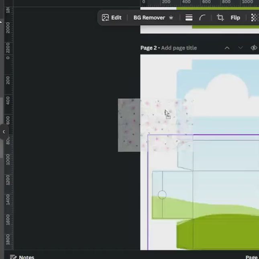Open the transparency checkerboard icon
Viewport: 259px width, 259px height.
click(255, 18)
